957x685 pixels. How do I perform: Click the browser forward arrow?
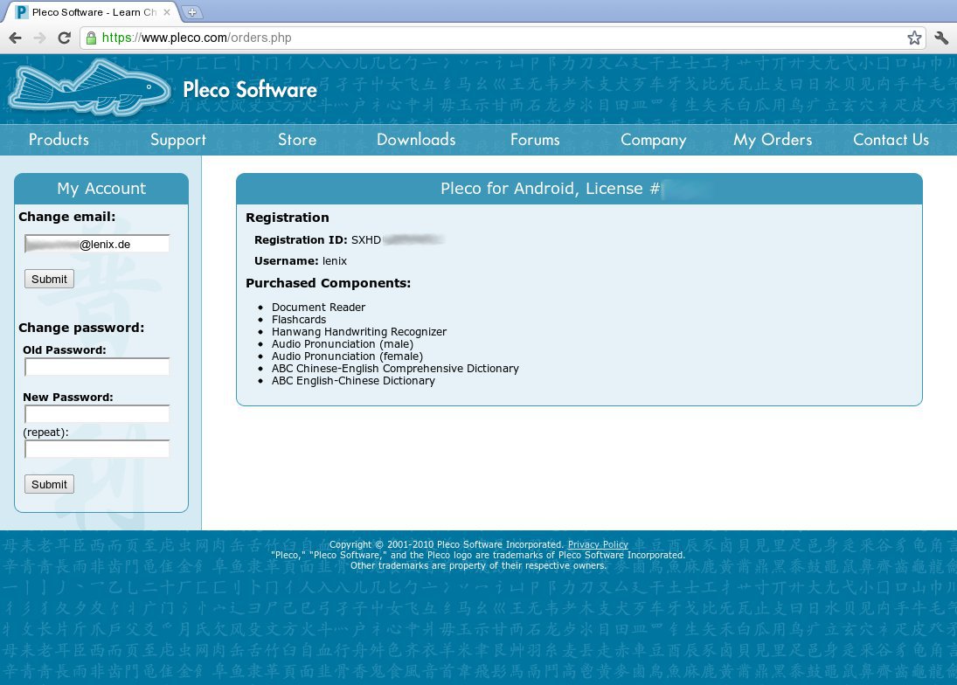(39, 38)
